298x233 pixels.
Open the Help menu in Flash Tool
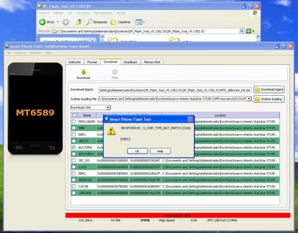click(x=48, y=53)
